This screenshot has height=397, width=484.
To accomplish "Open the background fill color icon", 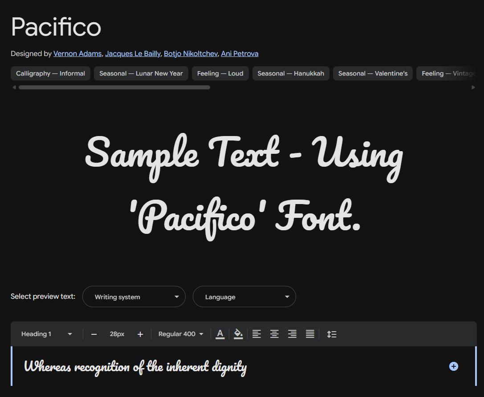I will (x=238, y=334).
